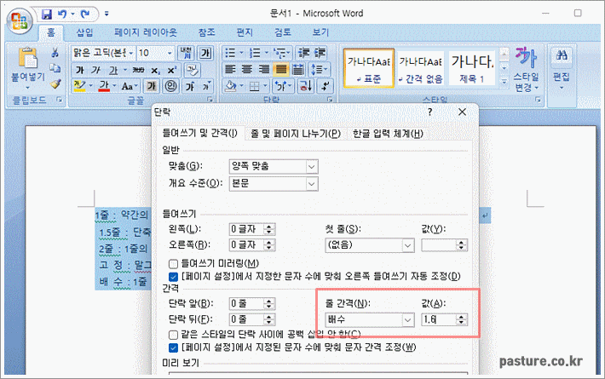Sort paragraph text (가-Z arrow)
605x379 pixels.
[x=306, y=85]
